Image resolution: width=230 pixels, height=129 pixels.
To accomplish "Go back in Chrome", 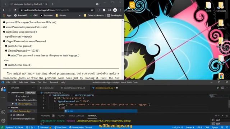I will [x=4, y=10].
